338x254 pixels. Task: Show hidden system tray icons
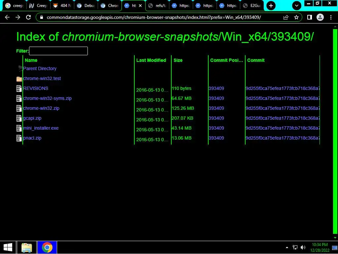point(287,247)
